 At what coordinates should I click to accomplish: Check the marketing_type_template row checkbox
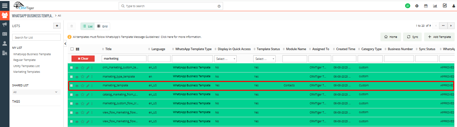(71, 77)
